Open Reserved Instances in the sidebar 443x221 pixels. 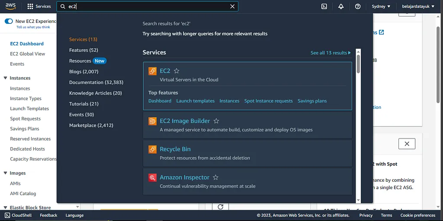pyautogui.click(x=30, y=139)
